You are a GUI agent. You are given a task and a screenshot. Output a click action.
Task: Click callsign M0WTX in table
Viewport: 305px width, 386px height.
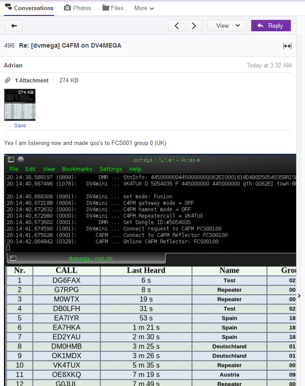tap(67, 299)
